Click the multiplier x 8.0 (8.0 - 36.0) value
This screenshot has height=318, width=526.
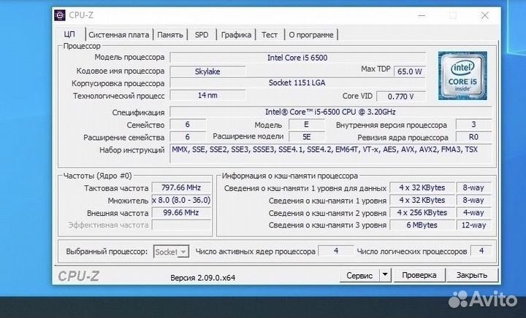[x=181, y=200]
